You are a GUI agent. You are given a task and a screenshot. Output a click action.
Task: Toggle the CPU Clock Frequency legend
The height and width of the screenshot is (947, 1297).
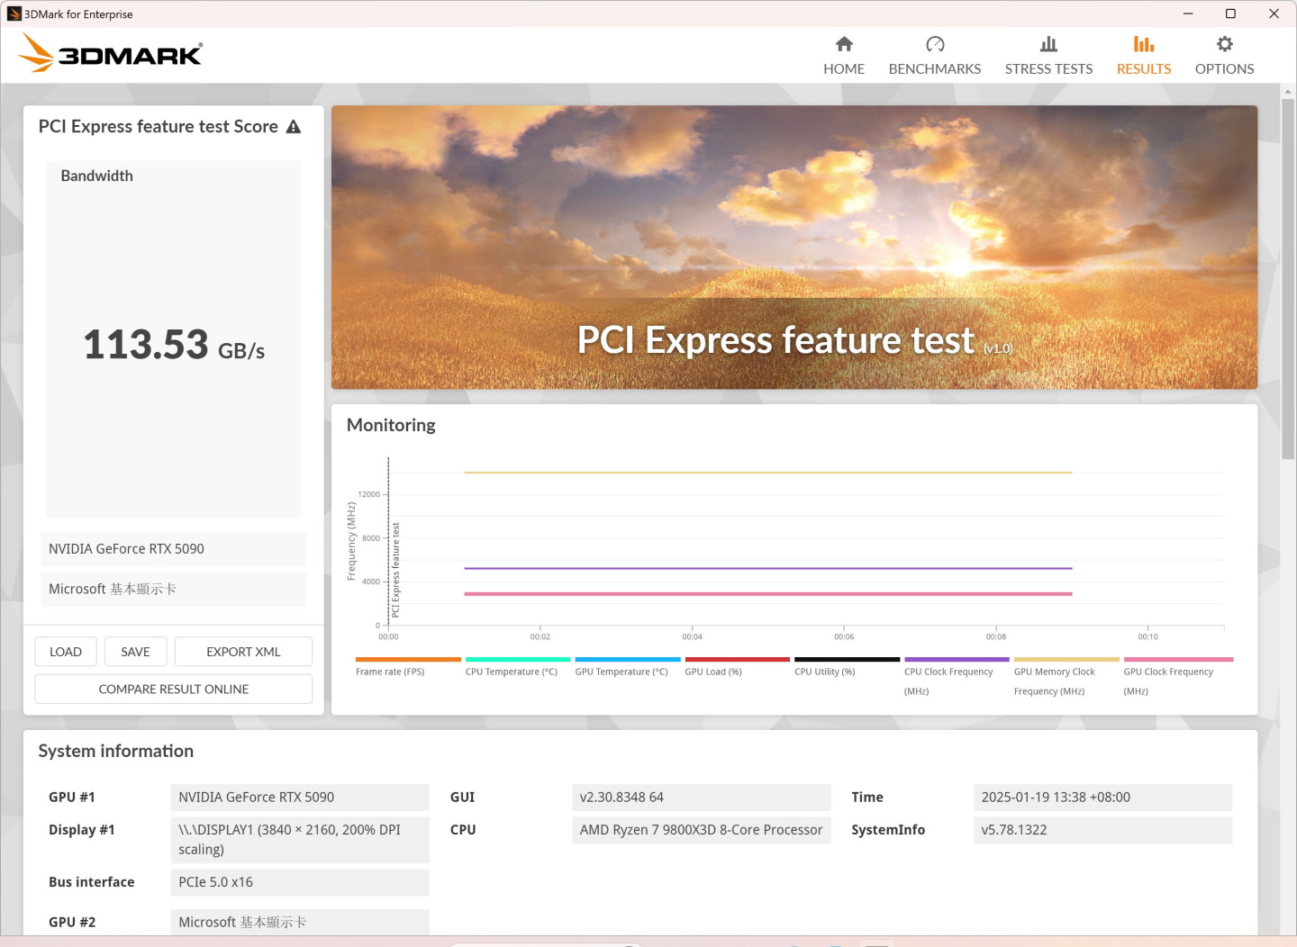click(957, 677)
